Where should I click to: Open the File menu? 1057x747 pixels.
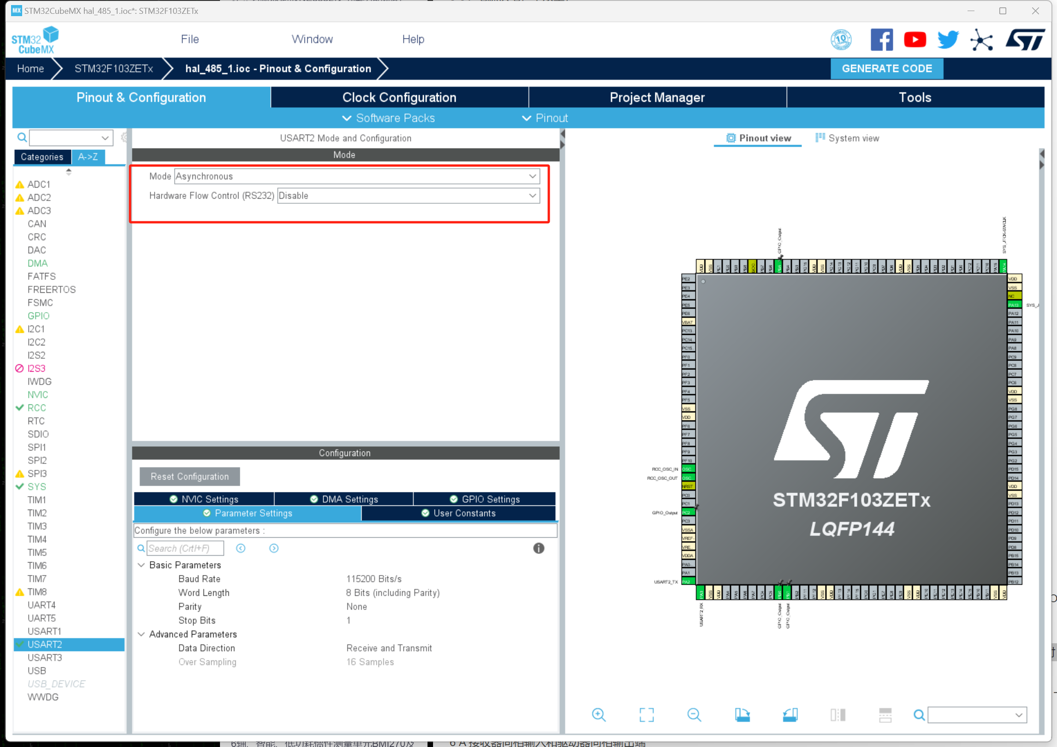pos(190,39)
